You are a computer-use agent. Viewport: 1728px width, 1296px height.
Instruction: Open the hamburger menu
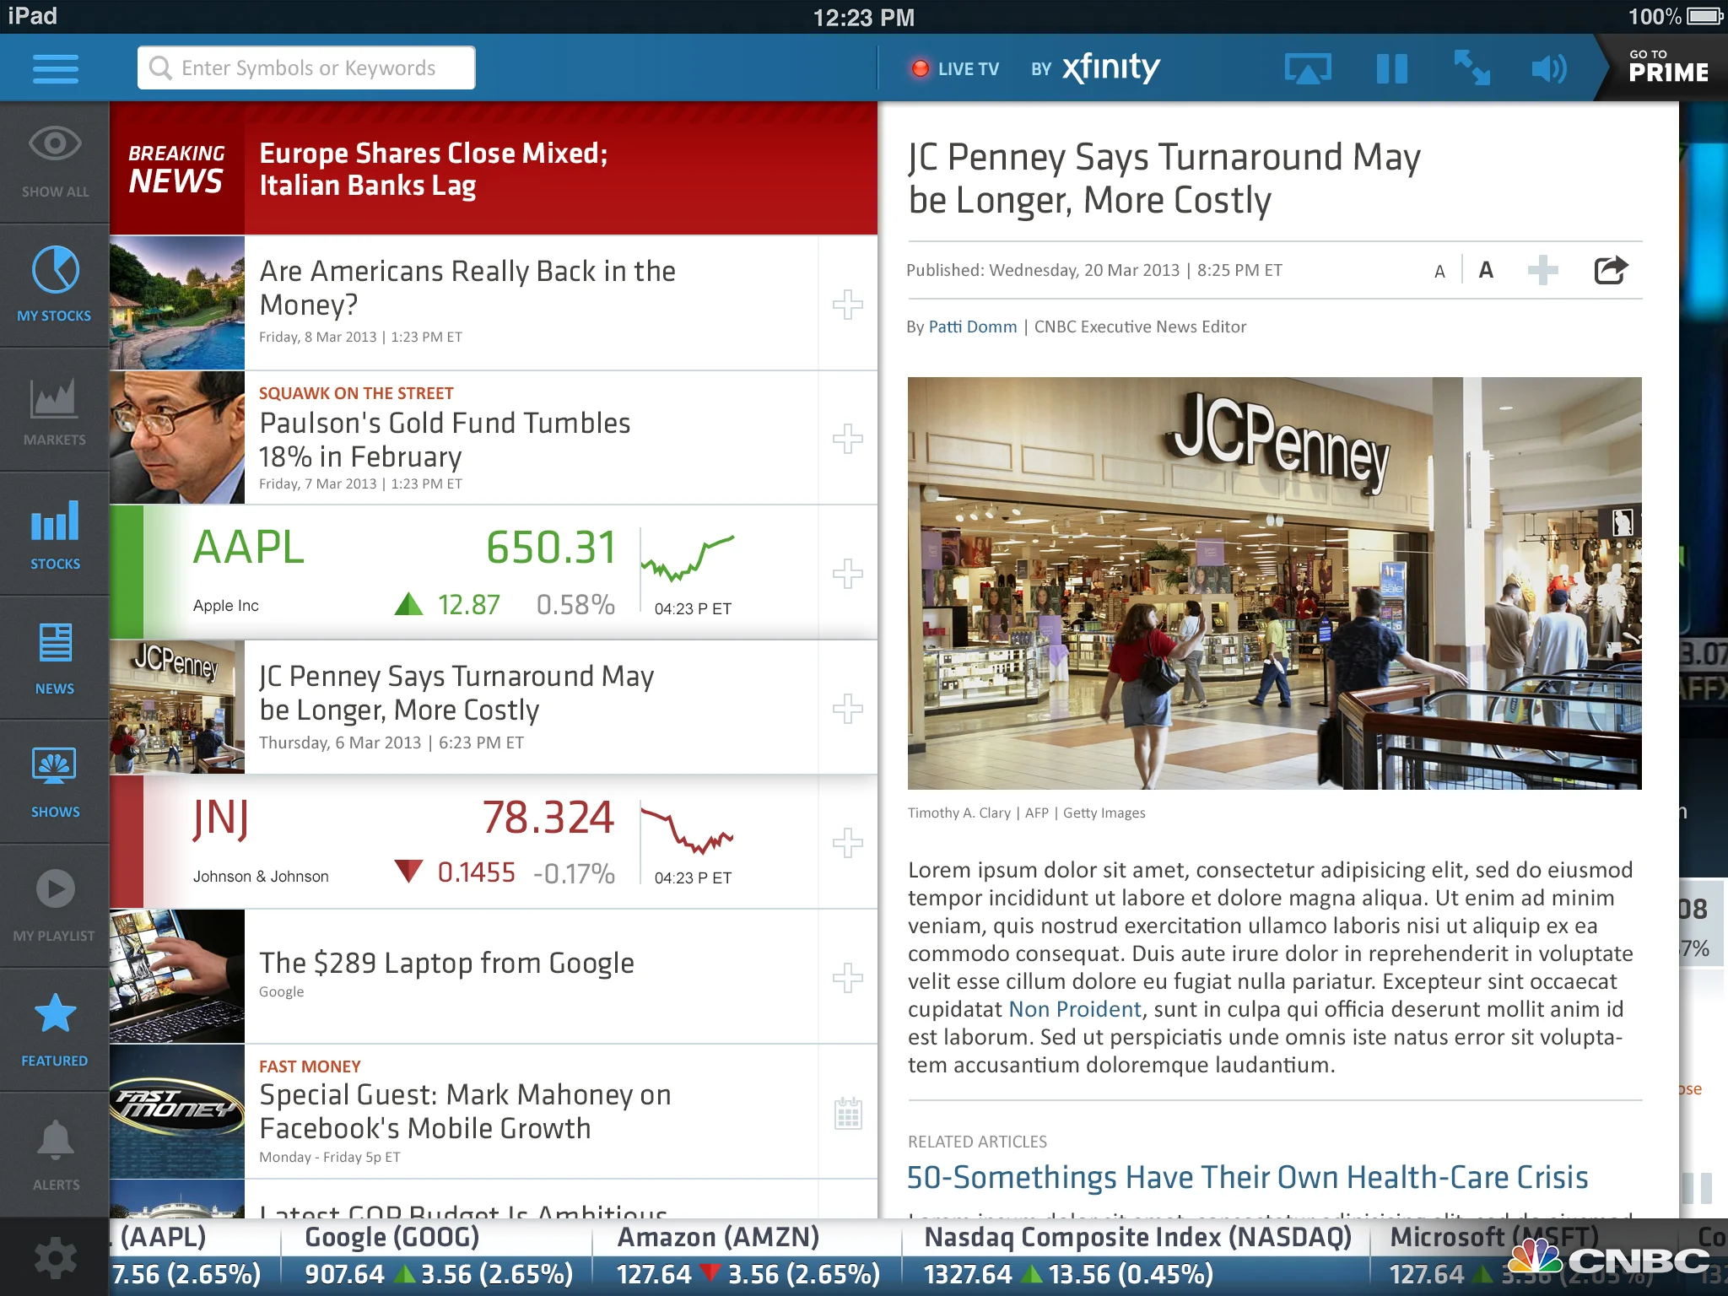pyautogui.click(x=56, y=68)
